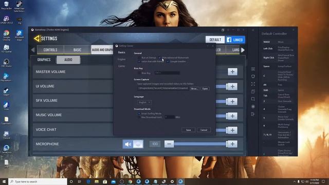Click Cancel in Setting Center dialog
Screen dimensions: 329x185
[x=204, y=130]
